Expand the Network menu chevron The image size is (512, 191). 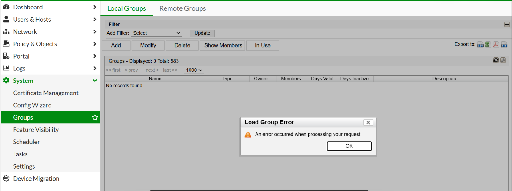(95, 32)
